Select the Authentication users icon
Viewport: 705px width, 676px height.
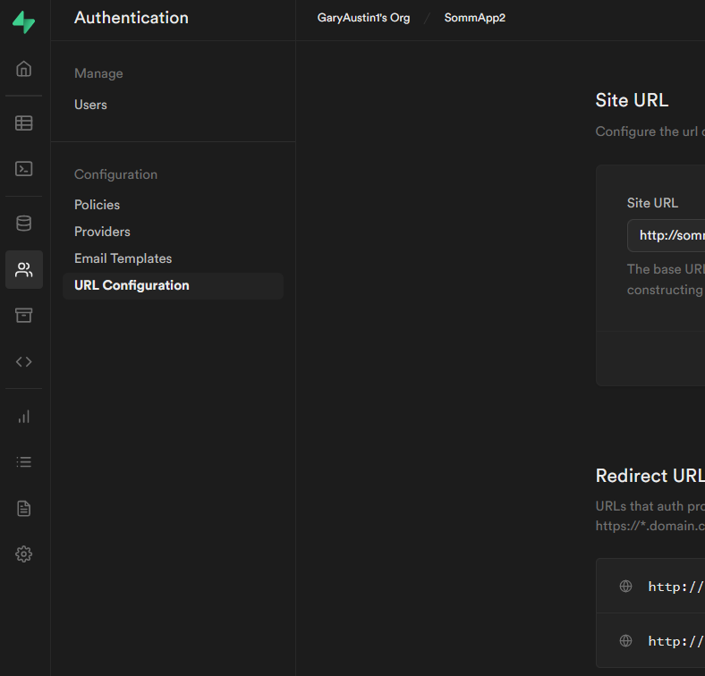click(24, 269)
